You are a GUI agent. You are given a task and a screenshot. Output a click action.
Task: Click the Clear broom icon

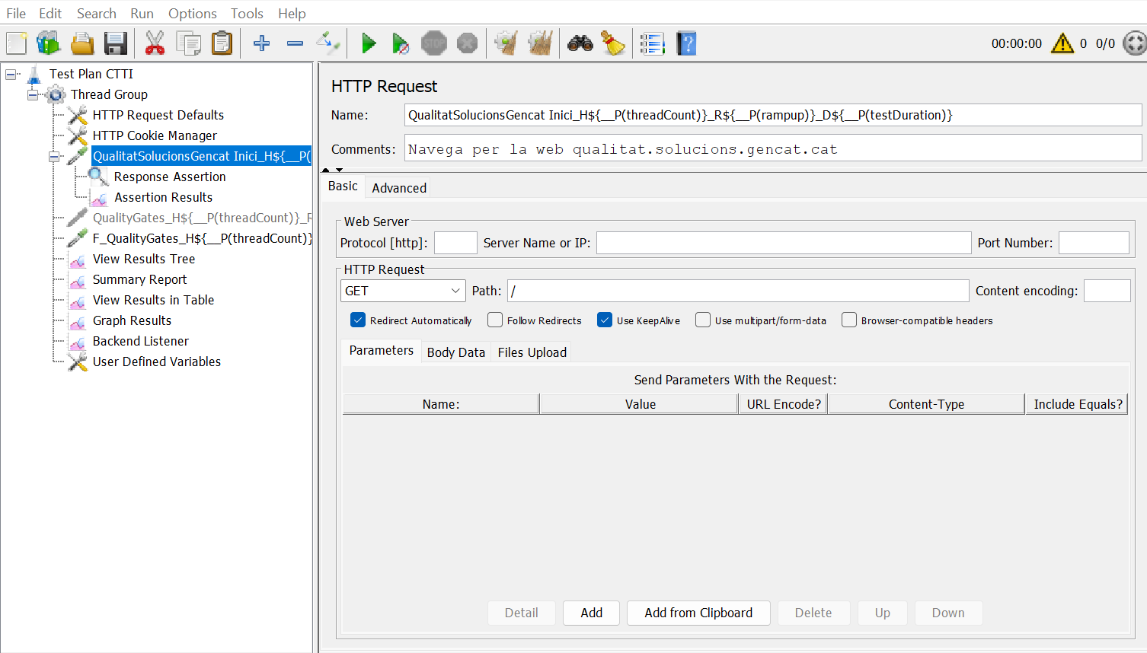click(x=506, y=43)
